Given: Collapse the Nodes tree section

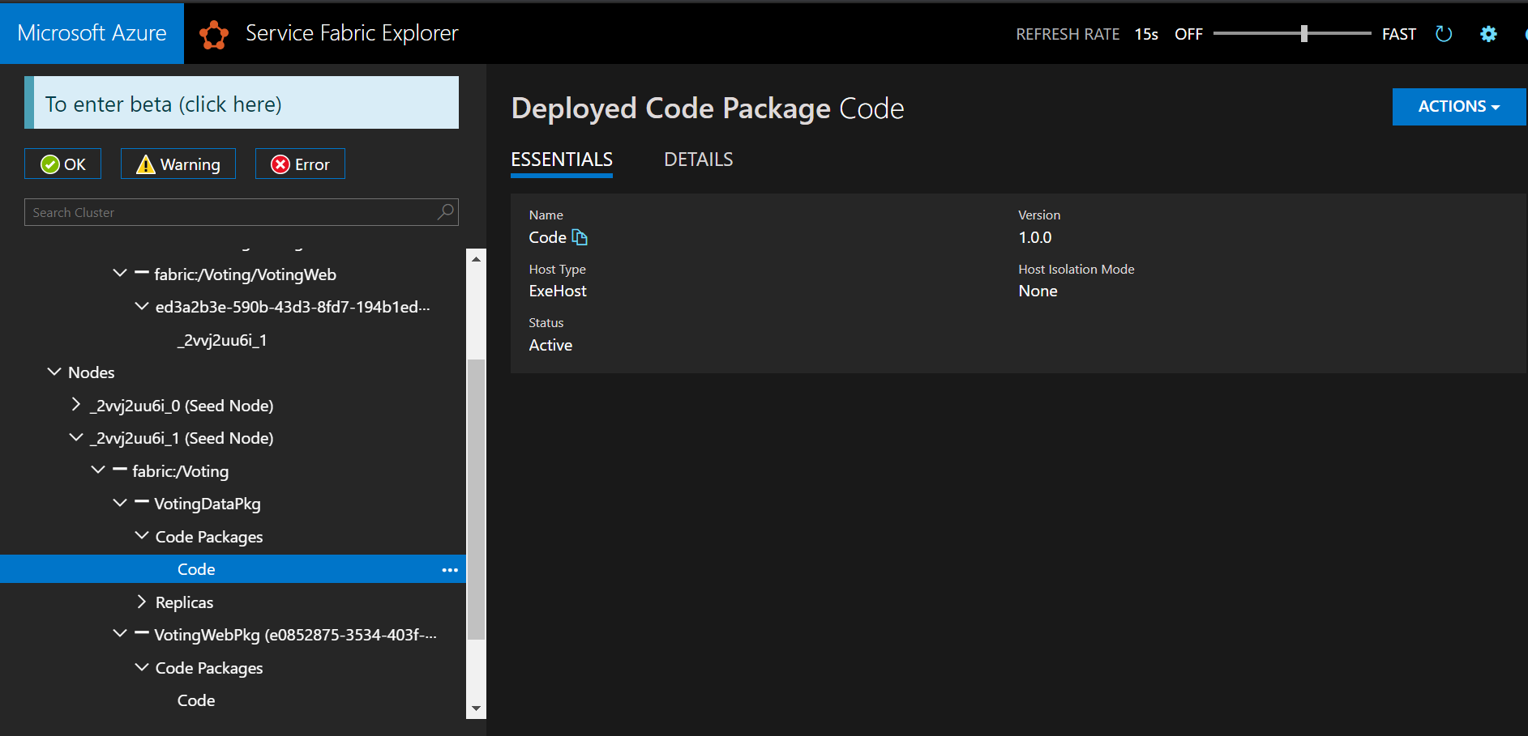Looking at the screenshot, I should (54, 372).
